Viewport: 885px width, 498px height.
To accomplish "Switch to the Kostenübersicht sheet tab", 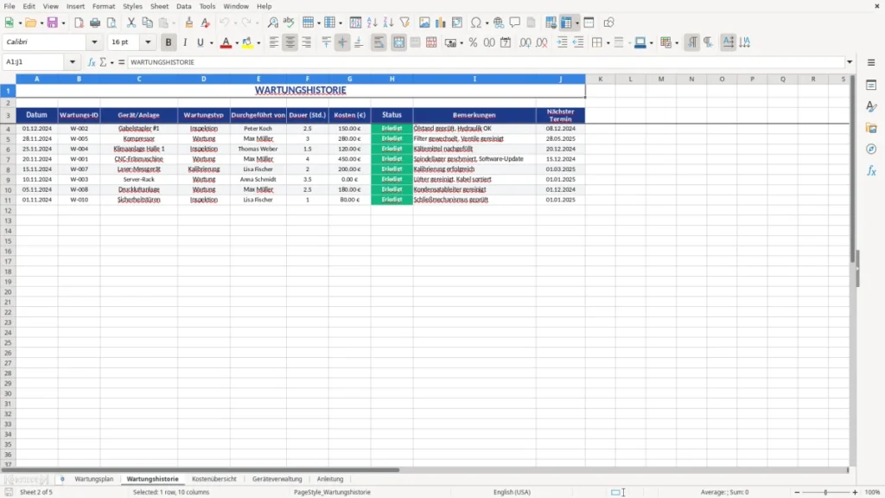I will (214, 479).
